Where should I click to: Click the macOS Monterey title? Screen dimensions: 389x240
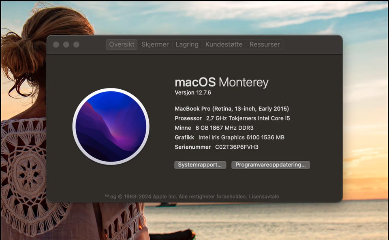point(222,82)
